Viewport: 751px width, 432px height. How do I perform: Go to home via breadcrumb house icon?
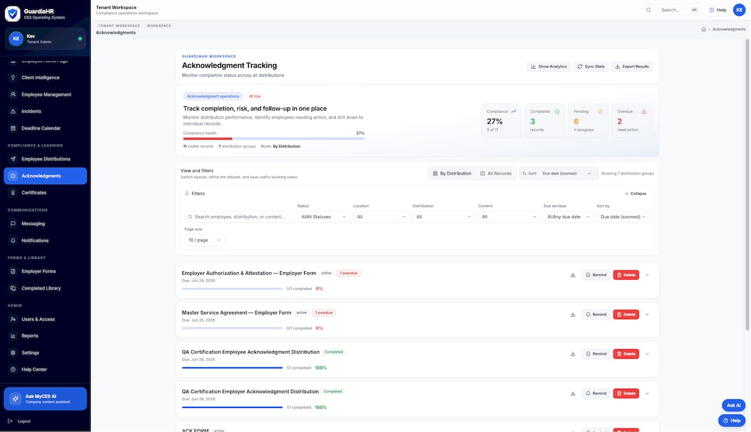point(704,29)
